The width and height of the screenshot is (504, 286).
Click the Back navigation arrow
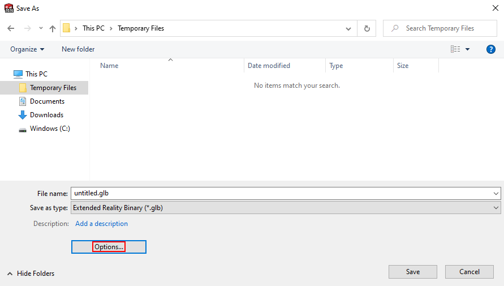pos(11,28)
